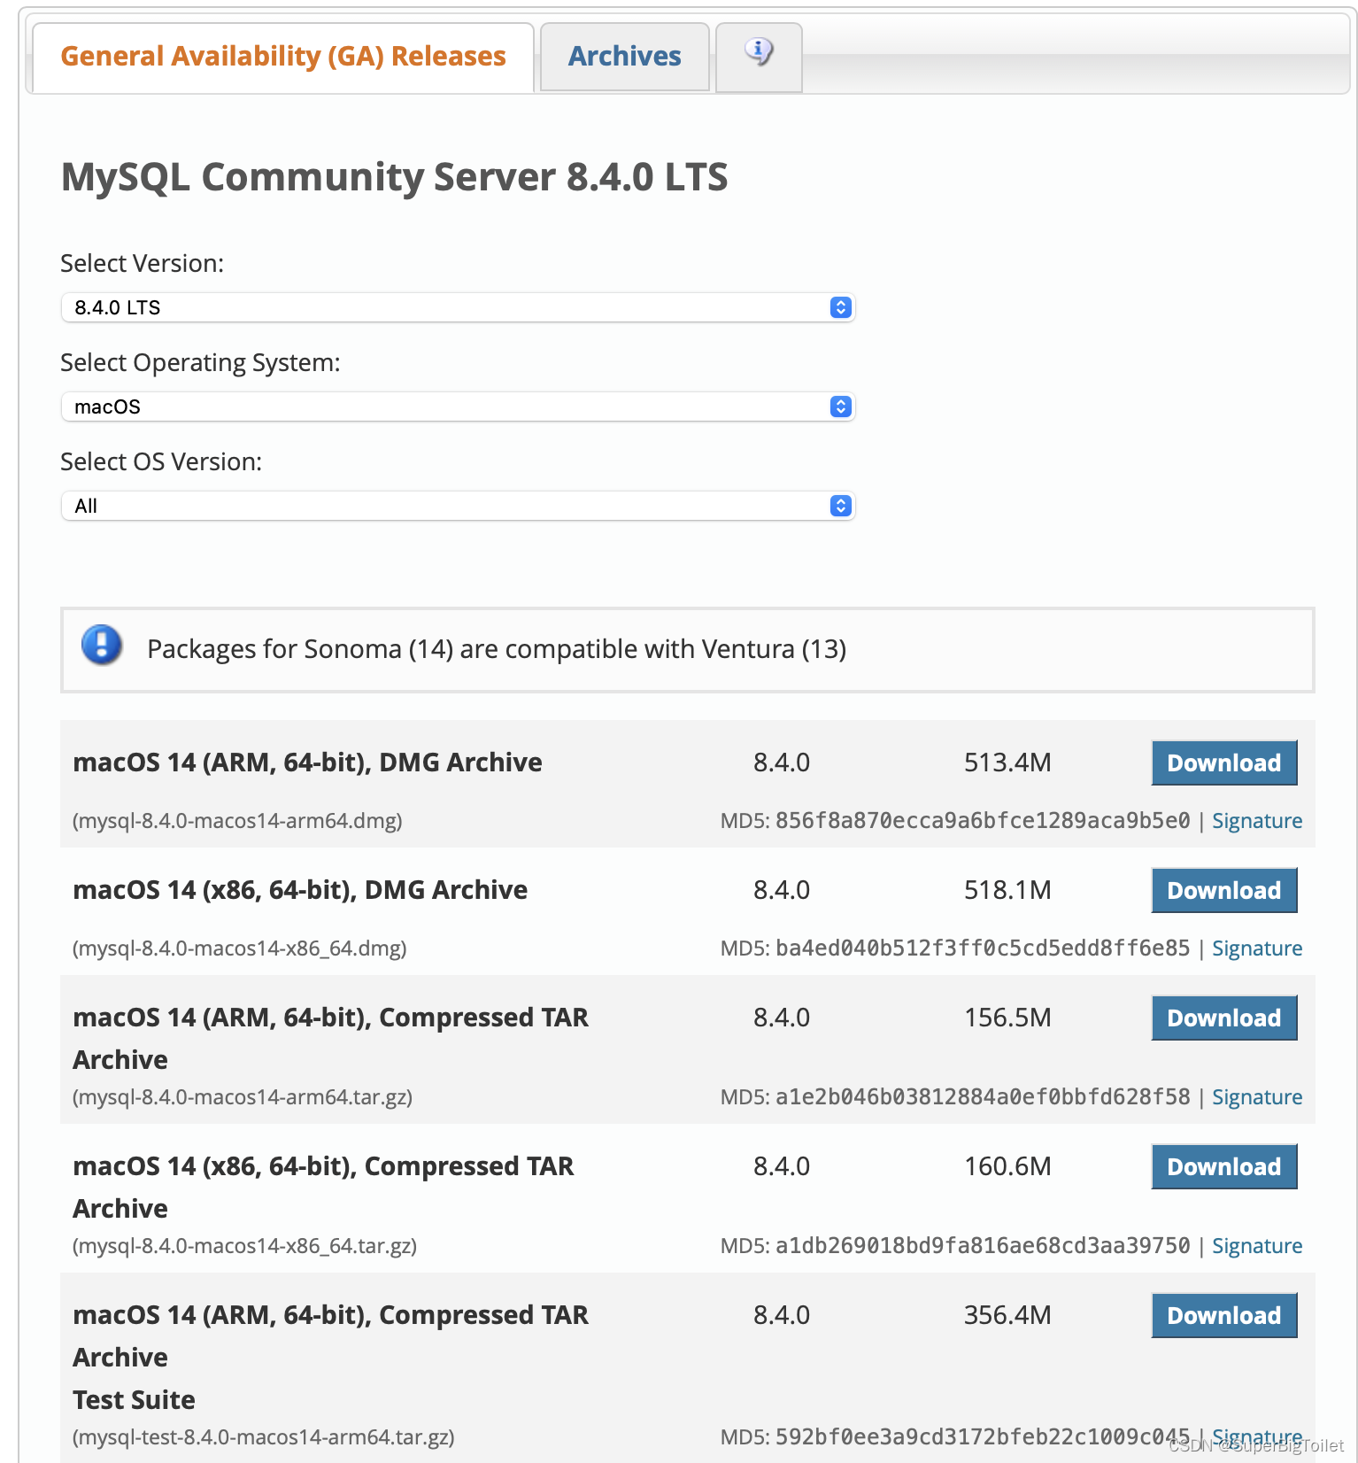This screenshot has height=1463, width=1358.
Task: Click the filename (mysql-8.4.0-macos14-arm64.tar.gz)
Action: (243, 1097)
